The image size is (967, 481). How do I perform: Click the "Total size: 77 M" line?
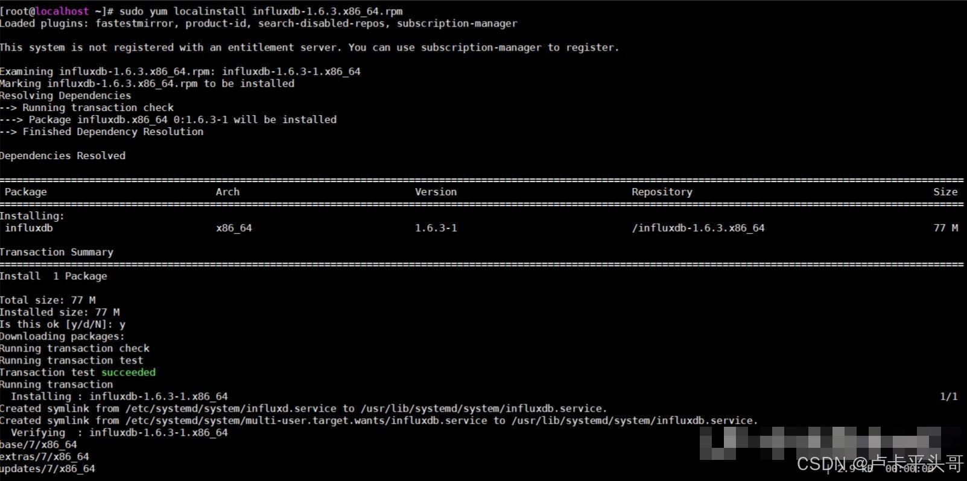pos(48,300)
